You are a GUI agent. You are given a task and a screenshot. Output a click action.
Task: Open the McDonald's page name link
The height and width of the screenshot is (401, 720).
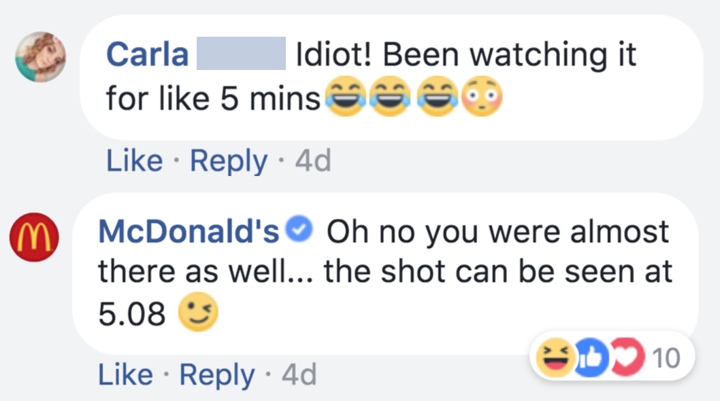click(x=189, y=233)
